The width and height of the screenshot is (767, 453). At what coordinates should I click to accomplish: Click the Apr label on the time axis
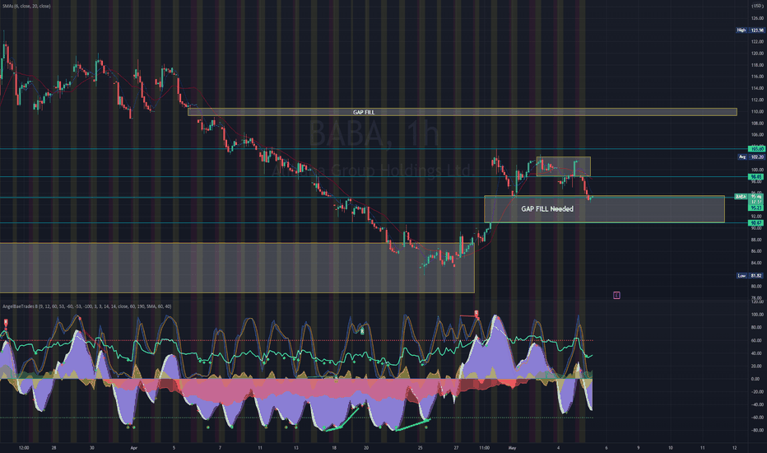point(134,447)
